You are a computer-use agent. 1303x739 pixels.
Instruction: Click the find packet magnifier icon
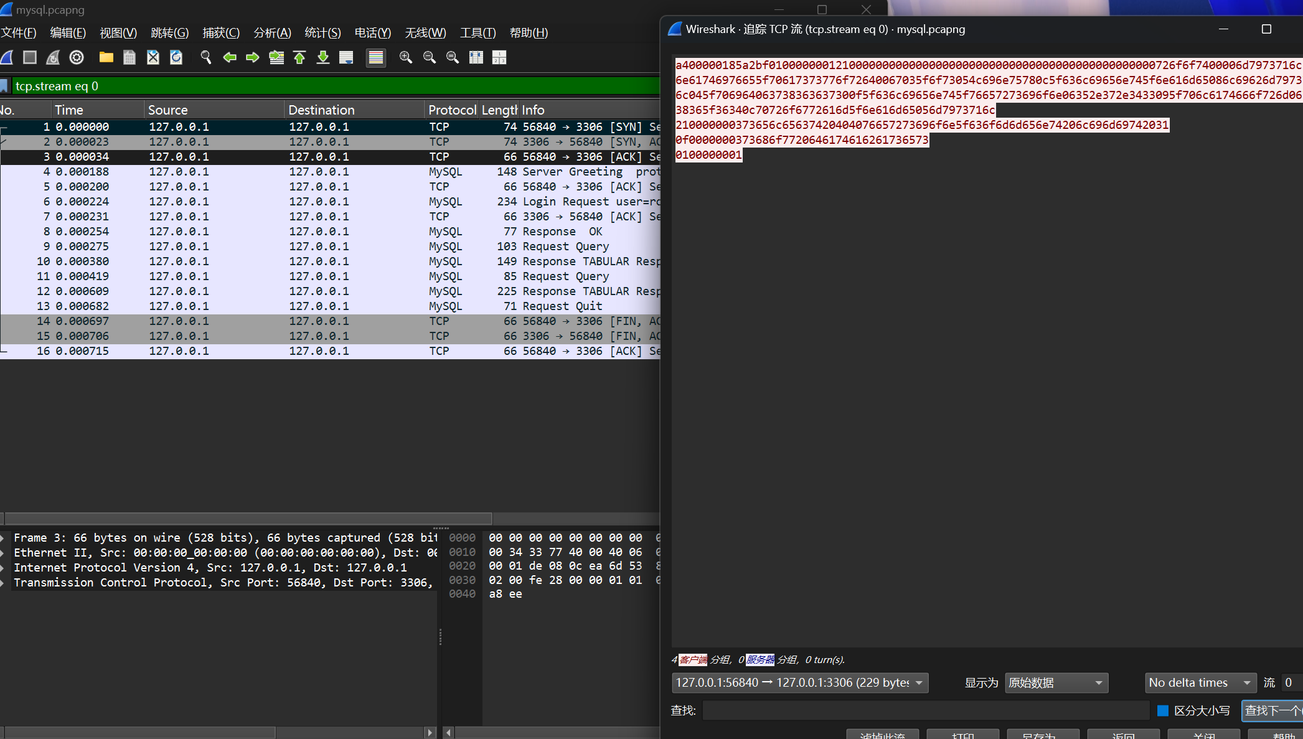[205, 57]
